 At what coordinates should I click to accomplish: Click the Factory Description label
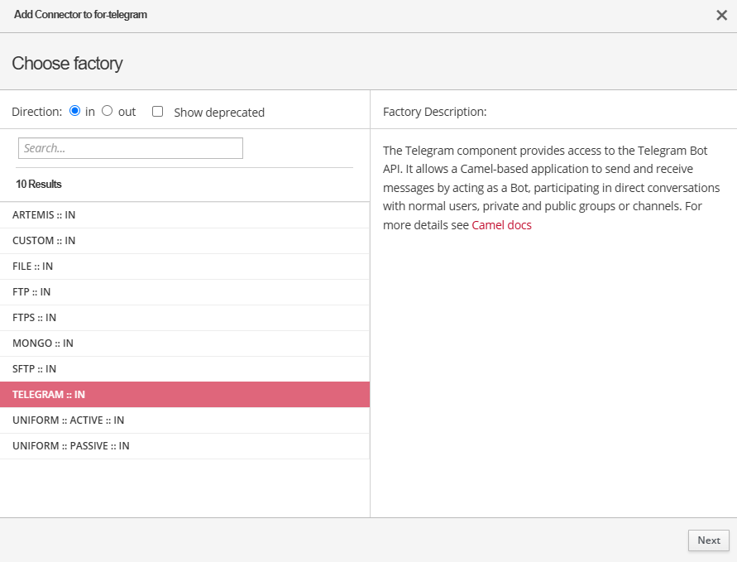[434, 112]
